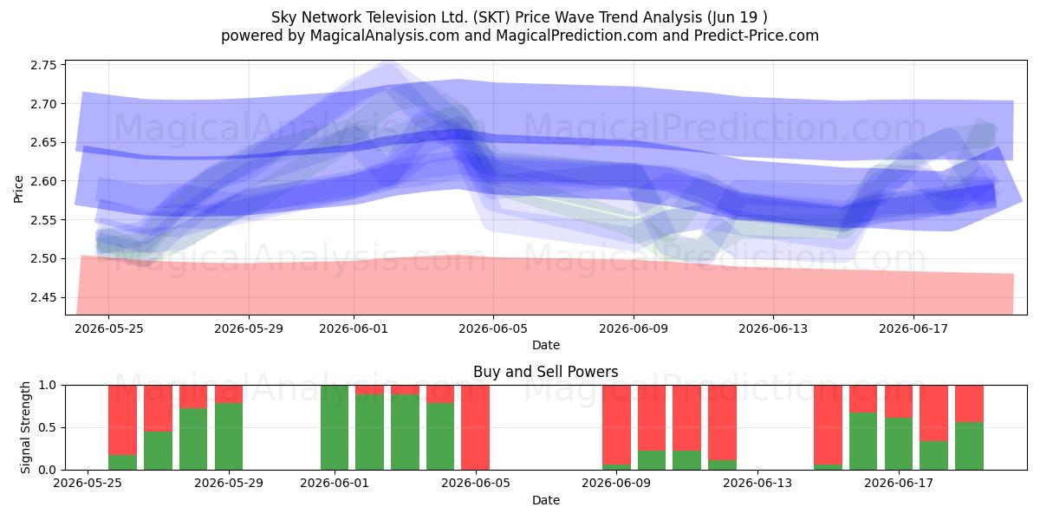Screen dimensions: 1040x520
Task: Click the 0.5 signal strength tick
Action: [x=49, y=427]
